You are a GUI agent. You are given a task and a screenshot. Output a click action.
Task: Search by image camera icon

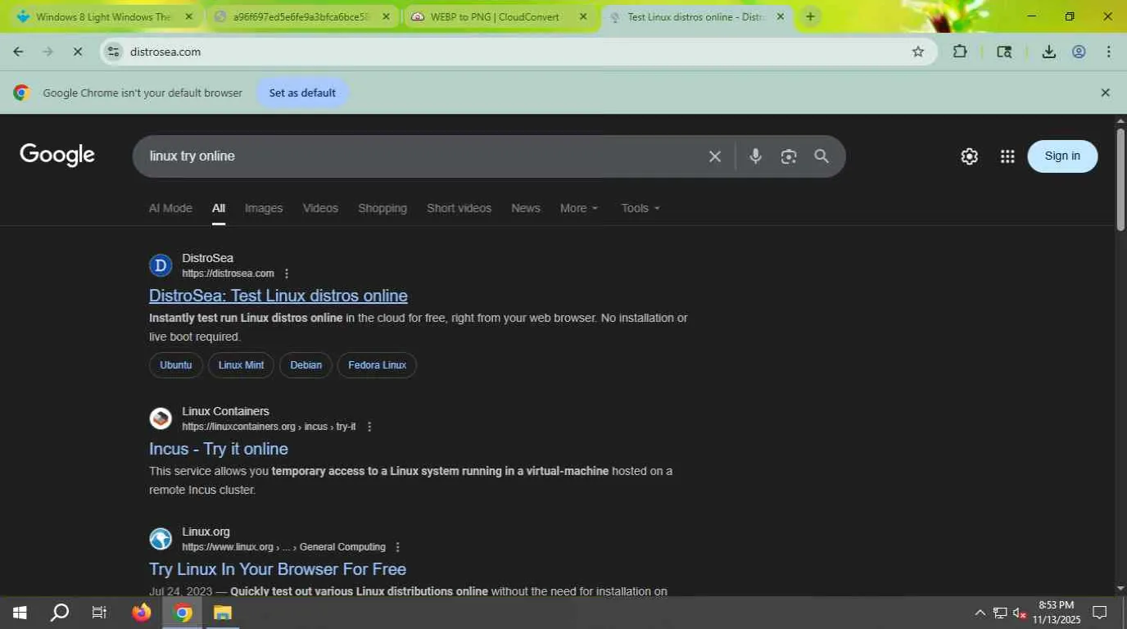click(x=789, y=156)
